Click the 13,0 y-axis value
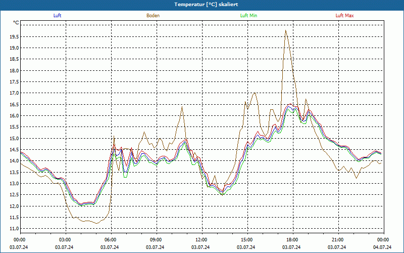The height and width of the screenshot is (253, 404). pyautogui.click(x=14, y=184)
